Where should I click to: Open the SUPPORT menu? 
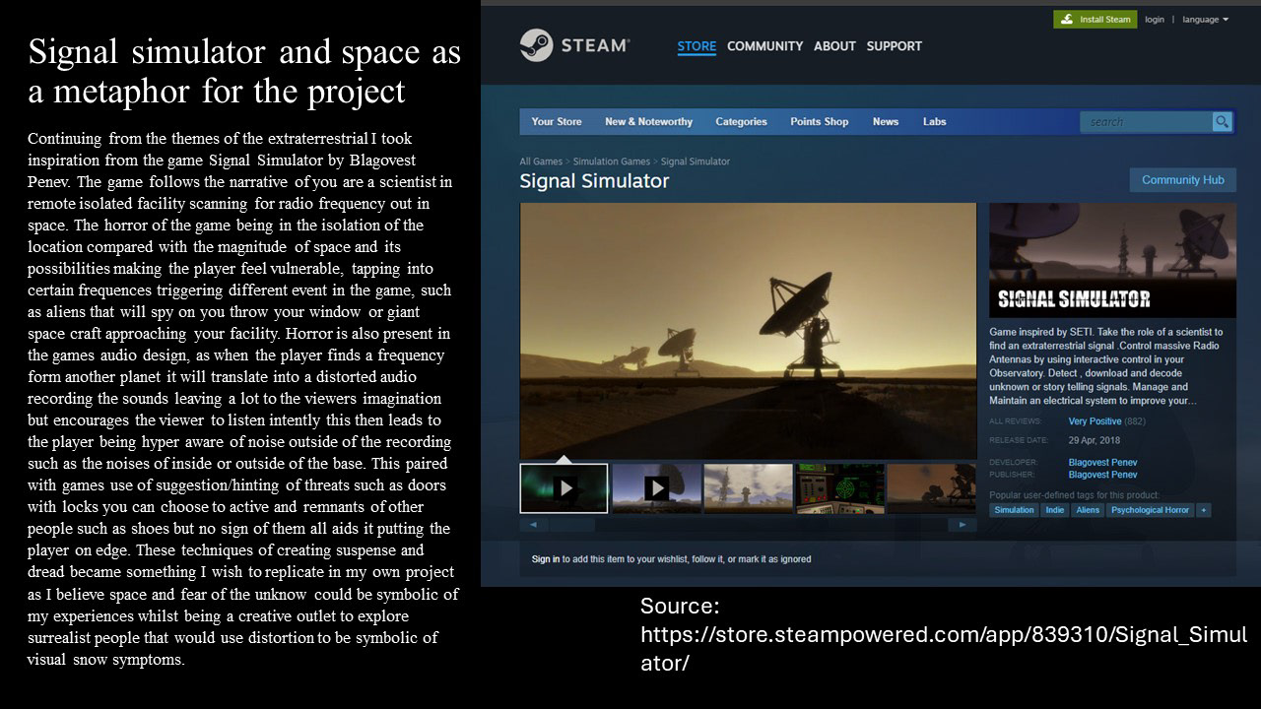pos(895,46)
